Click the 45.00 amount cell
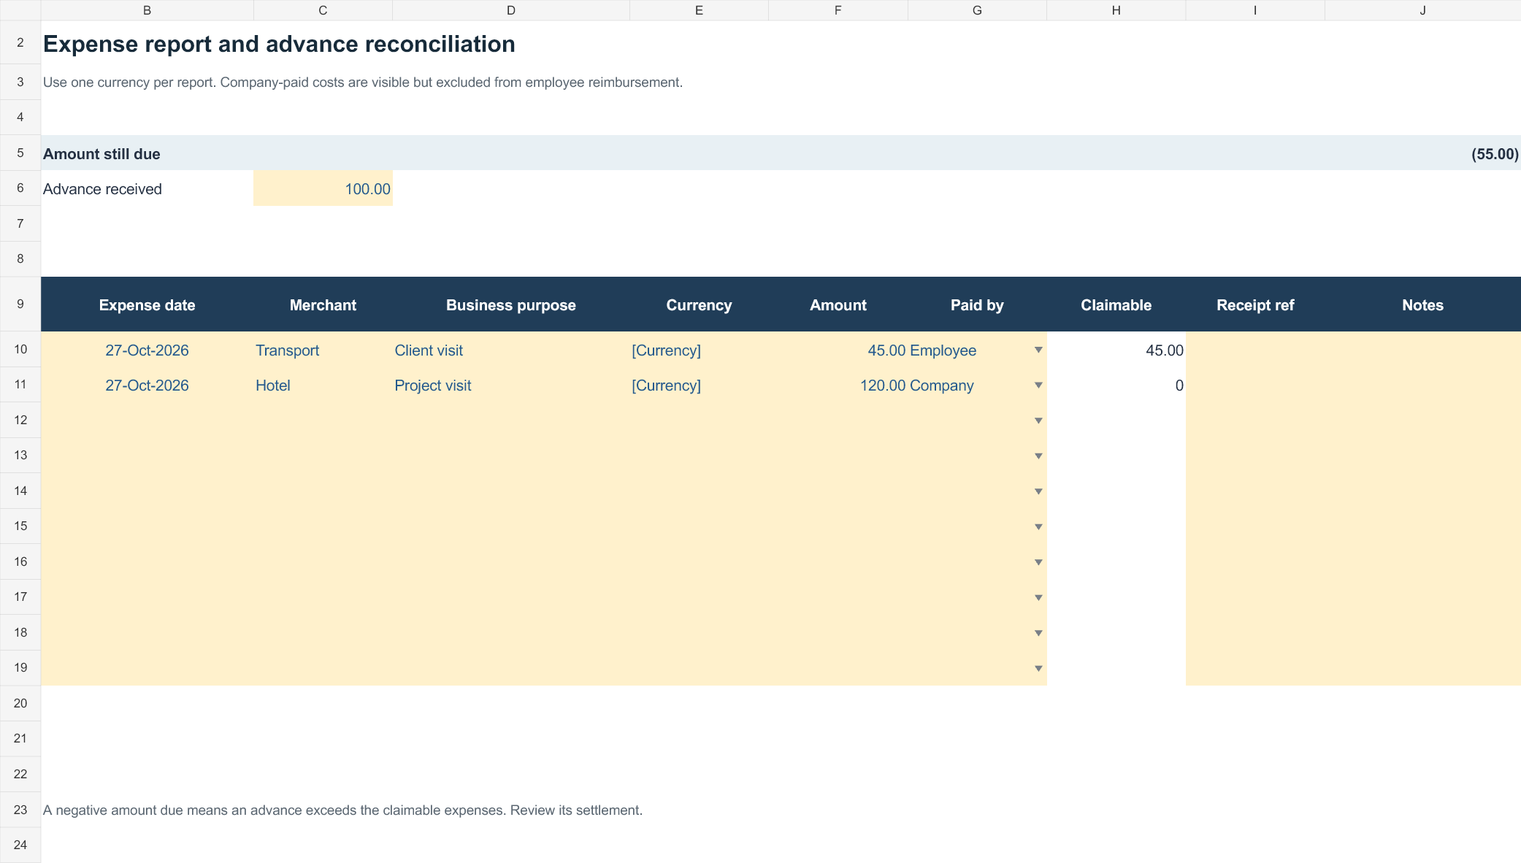Image resolution: width=1521 pixels, height=863 pixels. tap(838, 350)
